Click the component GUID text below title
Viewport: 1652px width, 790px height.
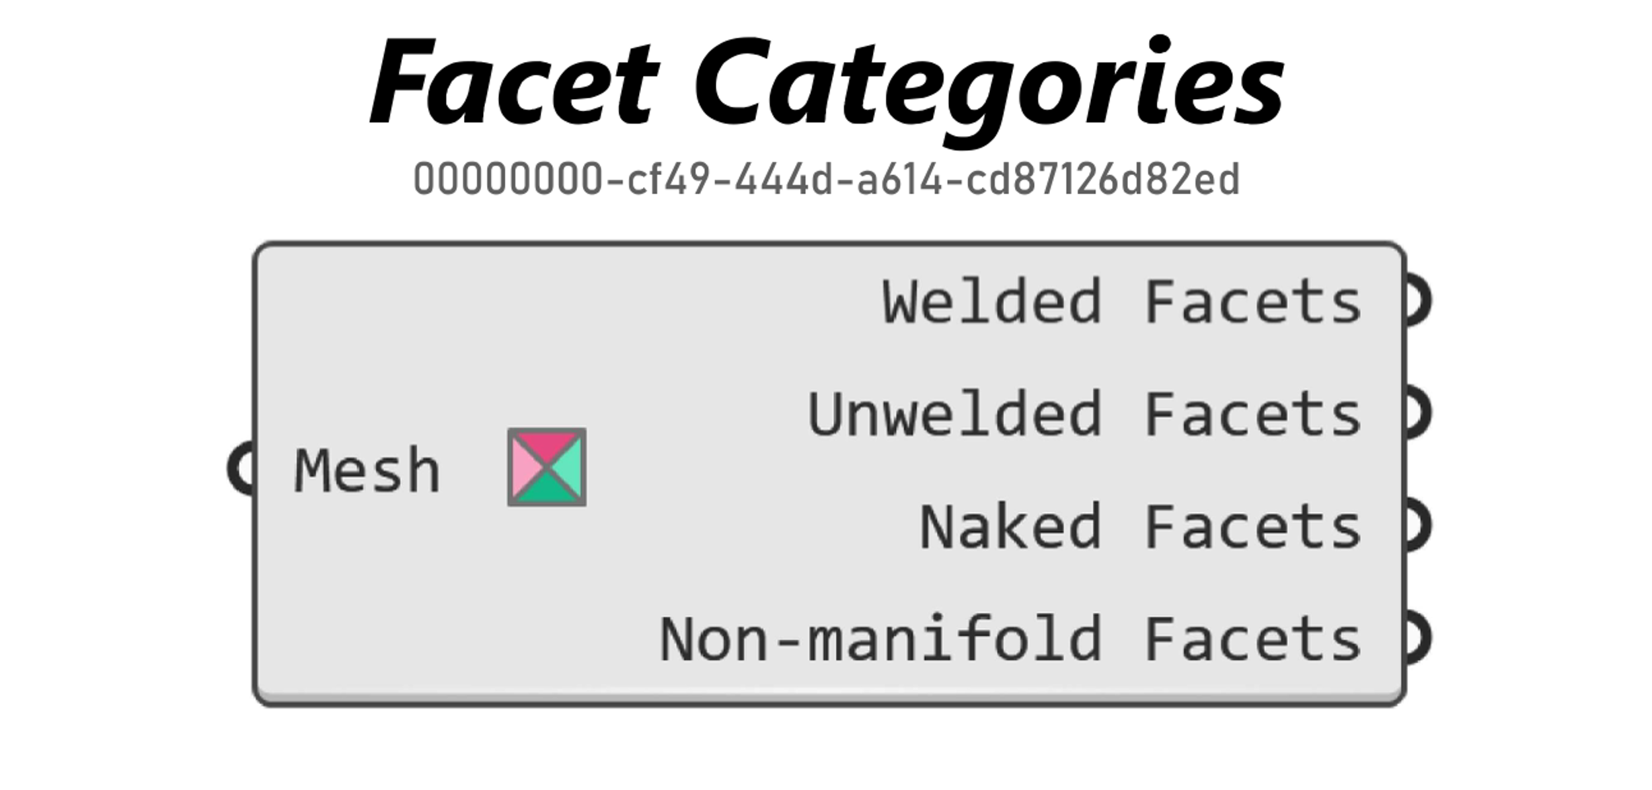click(826, 179)
